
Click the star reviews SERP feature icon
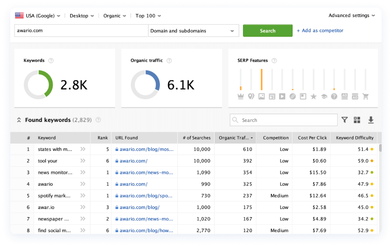pyautogui.click(x=313, y=96)
